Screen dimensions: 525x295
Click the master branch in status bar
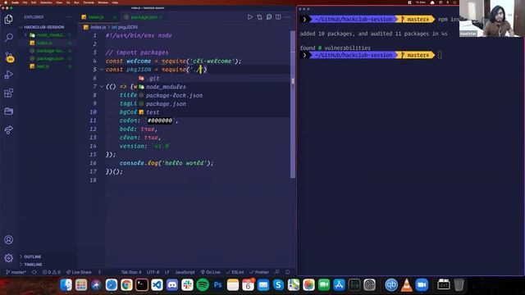(x=16, y=272)
